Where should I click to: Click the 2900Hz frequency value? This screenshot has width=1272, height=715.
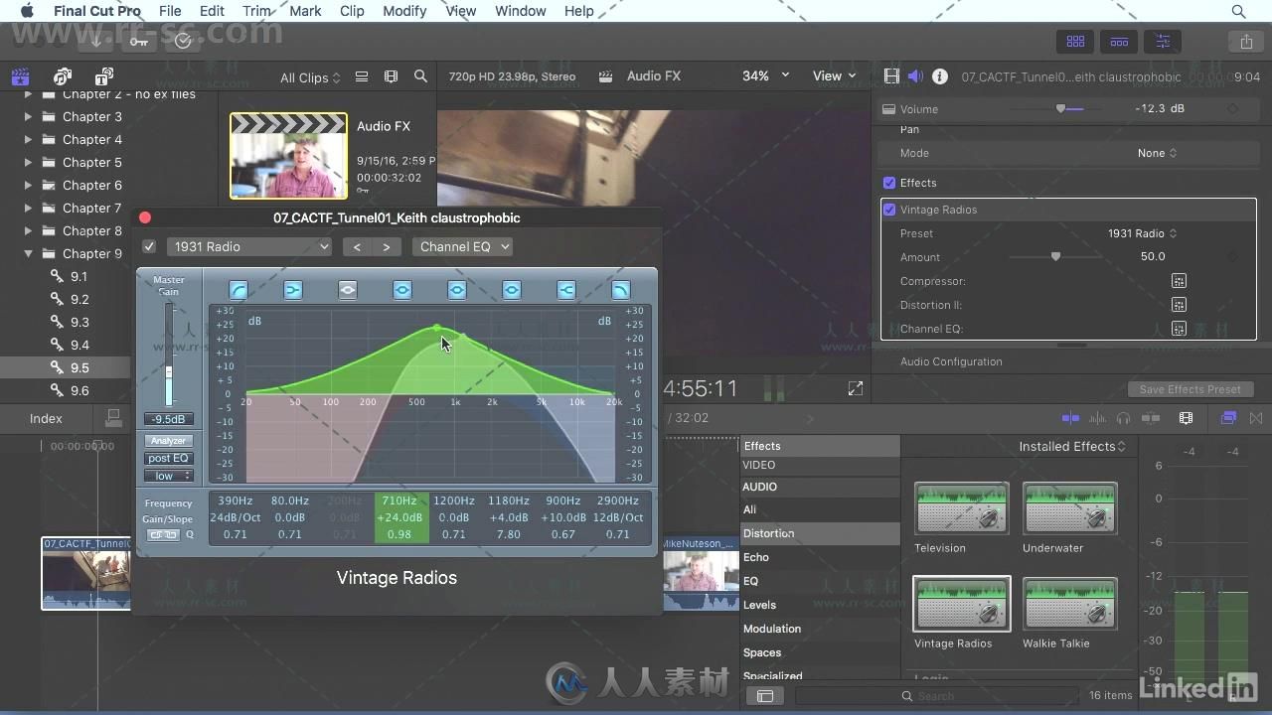point(618,500)
